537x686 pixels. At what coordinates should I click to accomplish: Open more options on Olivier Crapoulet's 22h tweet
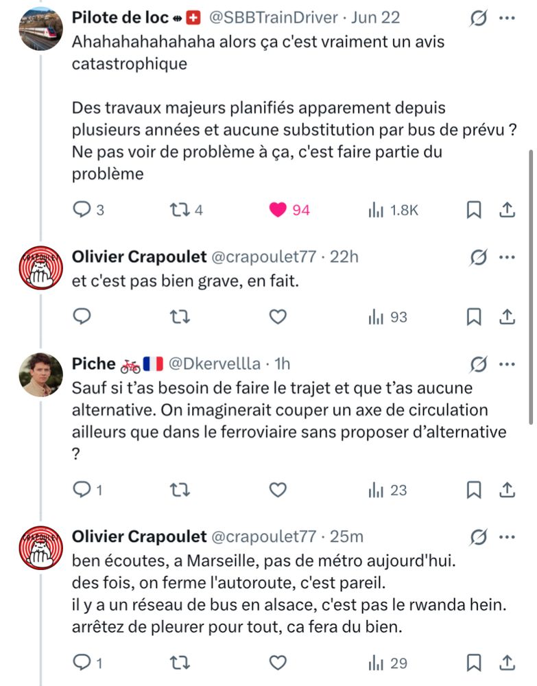coord(507,257)
